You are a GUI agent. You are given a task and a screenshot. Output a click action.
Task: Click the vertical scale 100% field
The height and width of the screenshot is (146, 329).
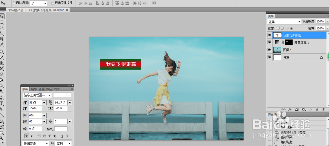pos(35,109)
